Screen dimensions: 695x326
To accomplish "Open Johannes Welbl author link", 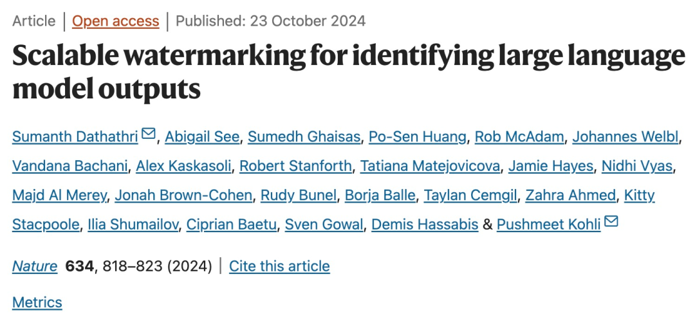I will point(625,137).
